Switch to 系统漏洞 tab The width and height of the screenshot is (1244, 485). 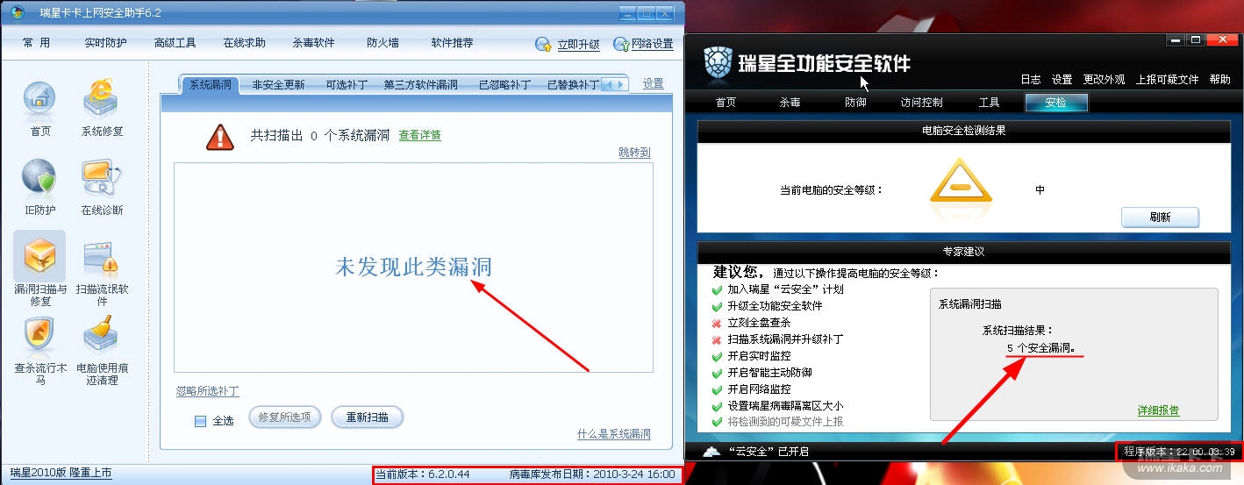pyautogui.click(x=211, y=85)
